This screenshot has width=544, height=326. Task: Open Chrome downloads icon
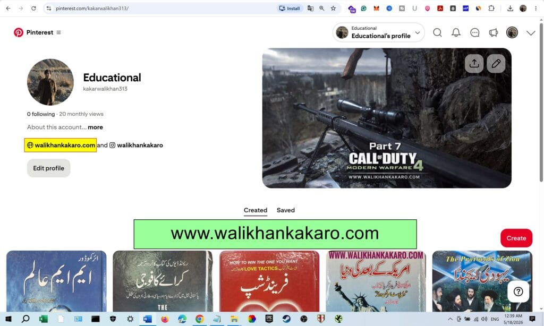tap(511, 8)
